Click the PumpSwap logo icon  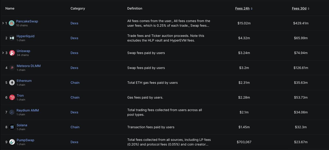coord(12,142)
